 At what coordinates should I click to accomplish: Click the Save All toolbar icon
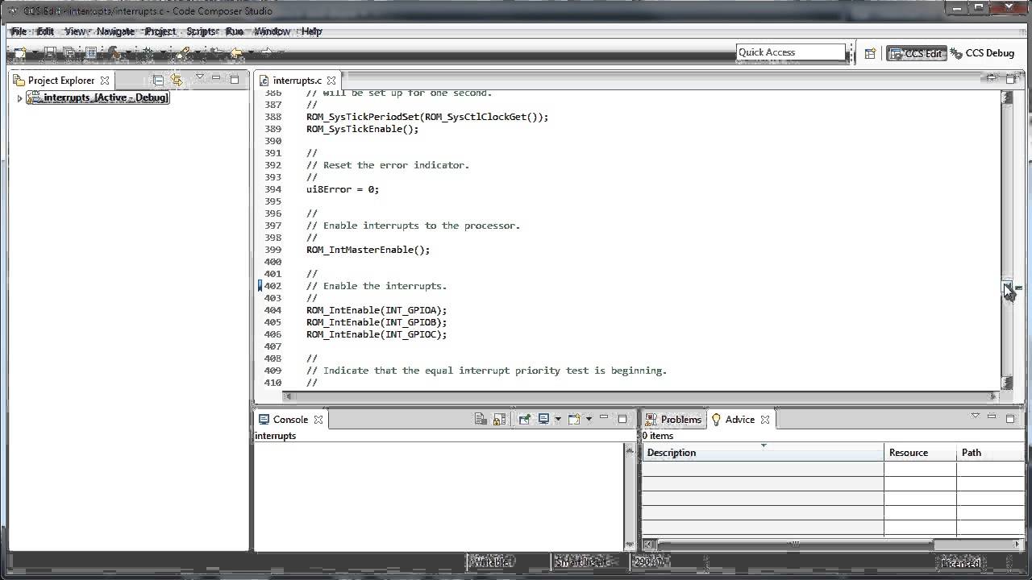(69, 52)
